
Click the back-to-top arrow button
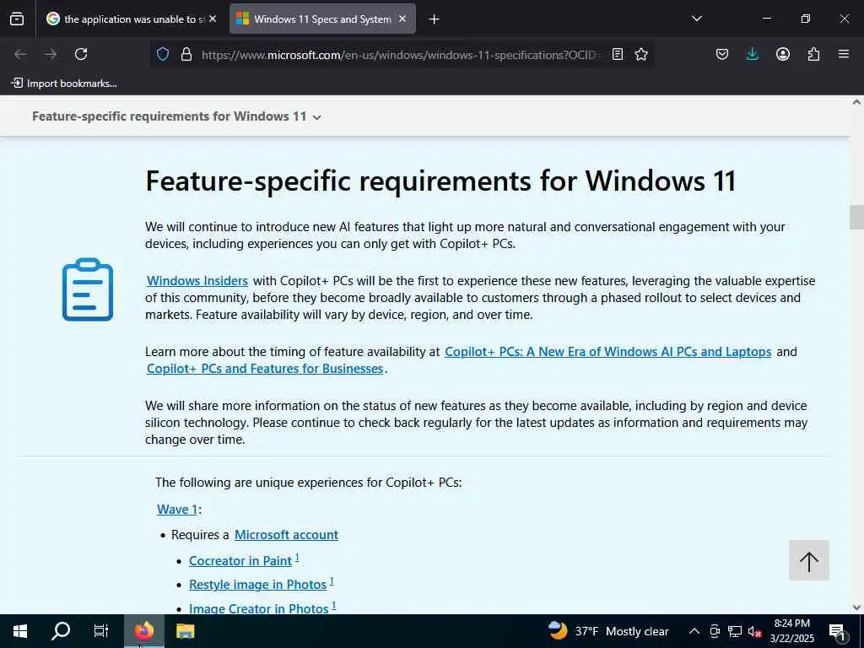808,560
